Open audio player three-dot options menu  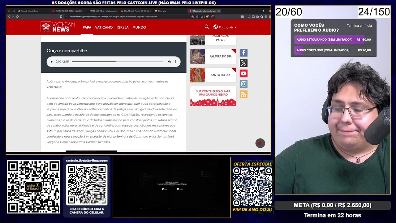(175, 62)
